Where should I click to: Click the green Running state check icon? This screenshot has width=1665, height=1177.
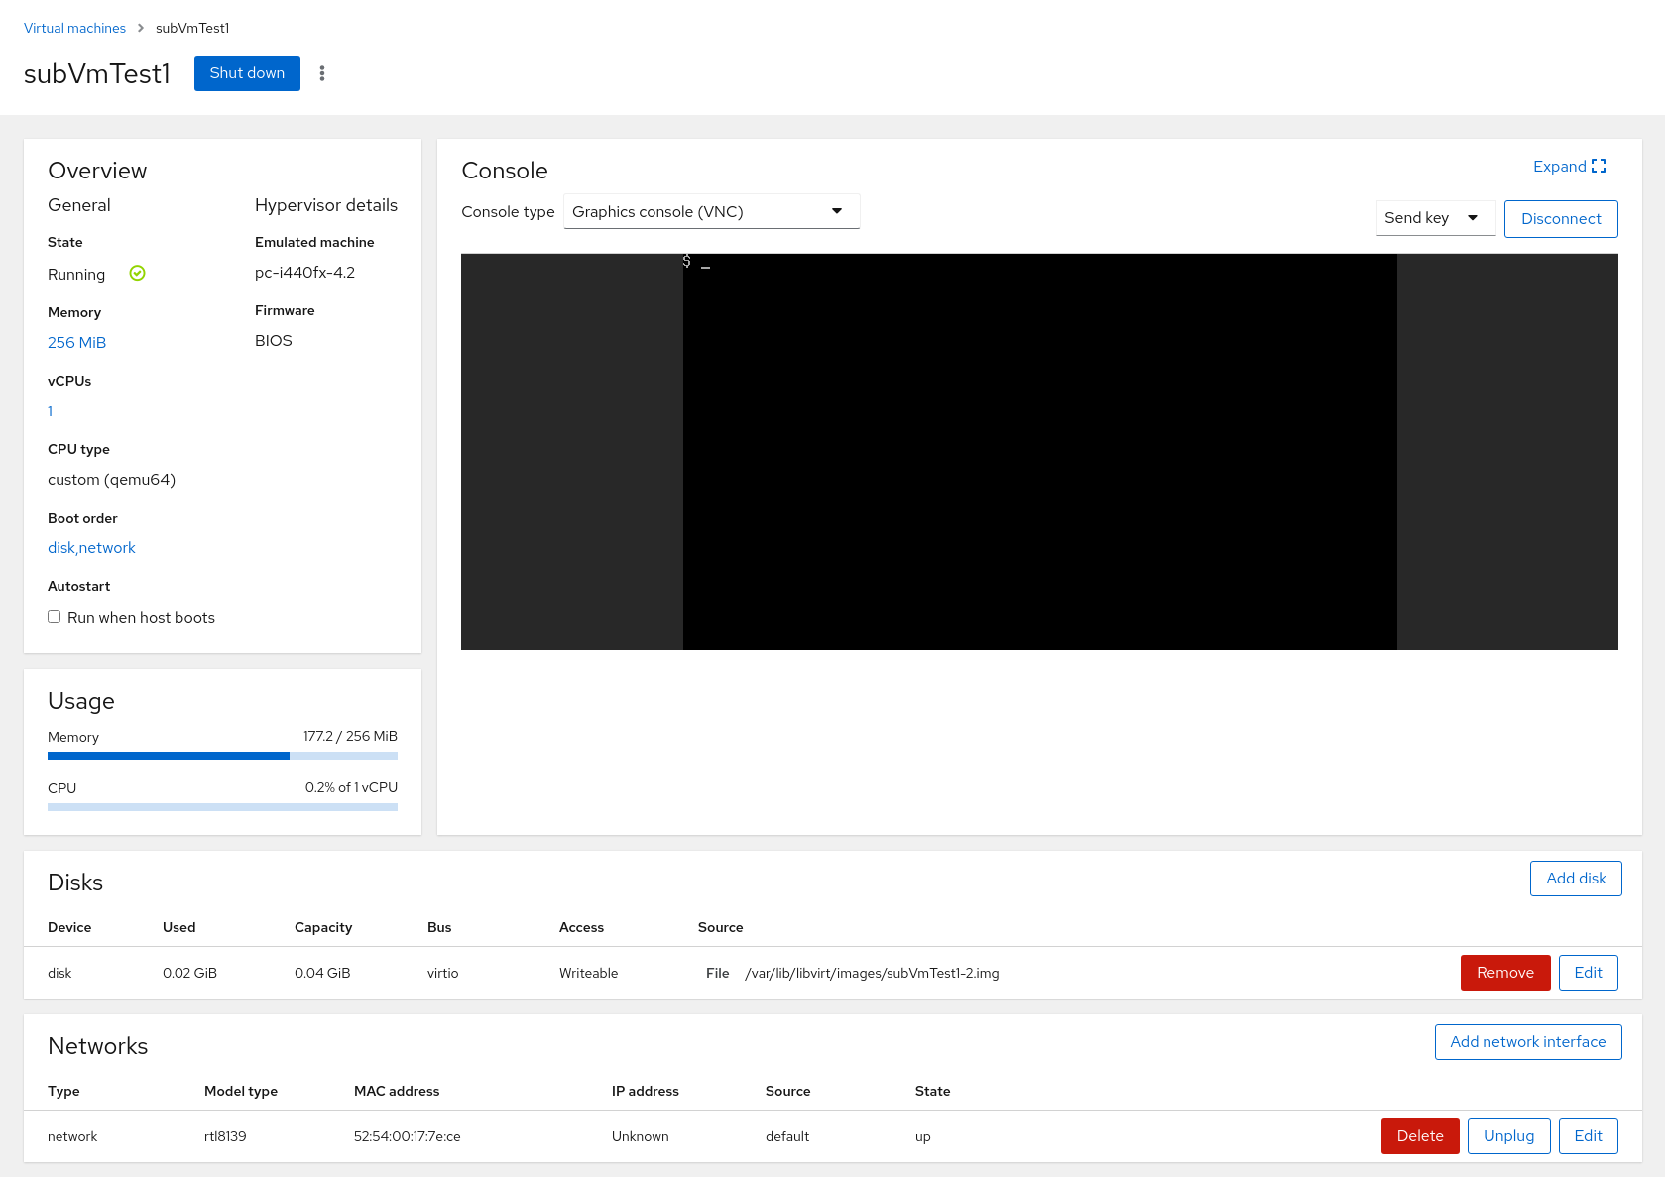pos(138,274)
